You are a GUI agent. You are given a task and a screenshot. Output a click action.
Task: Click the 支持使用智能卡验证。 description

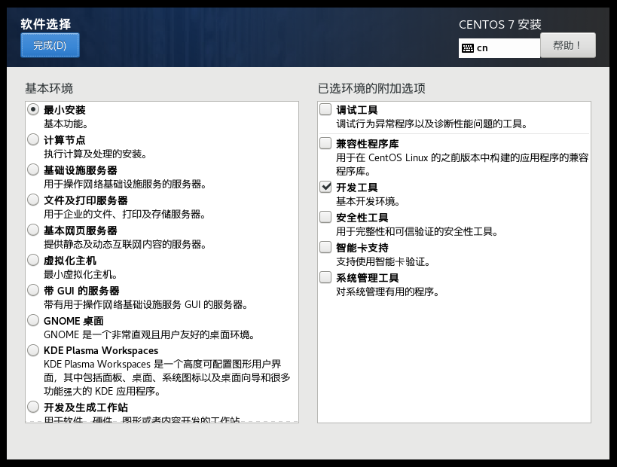click(x=383, y=261)
